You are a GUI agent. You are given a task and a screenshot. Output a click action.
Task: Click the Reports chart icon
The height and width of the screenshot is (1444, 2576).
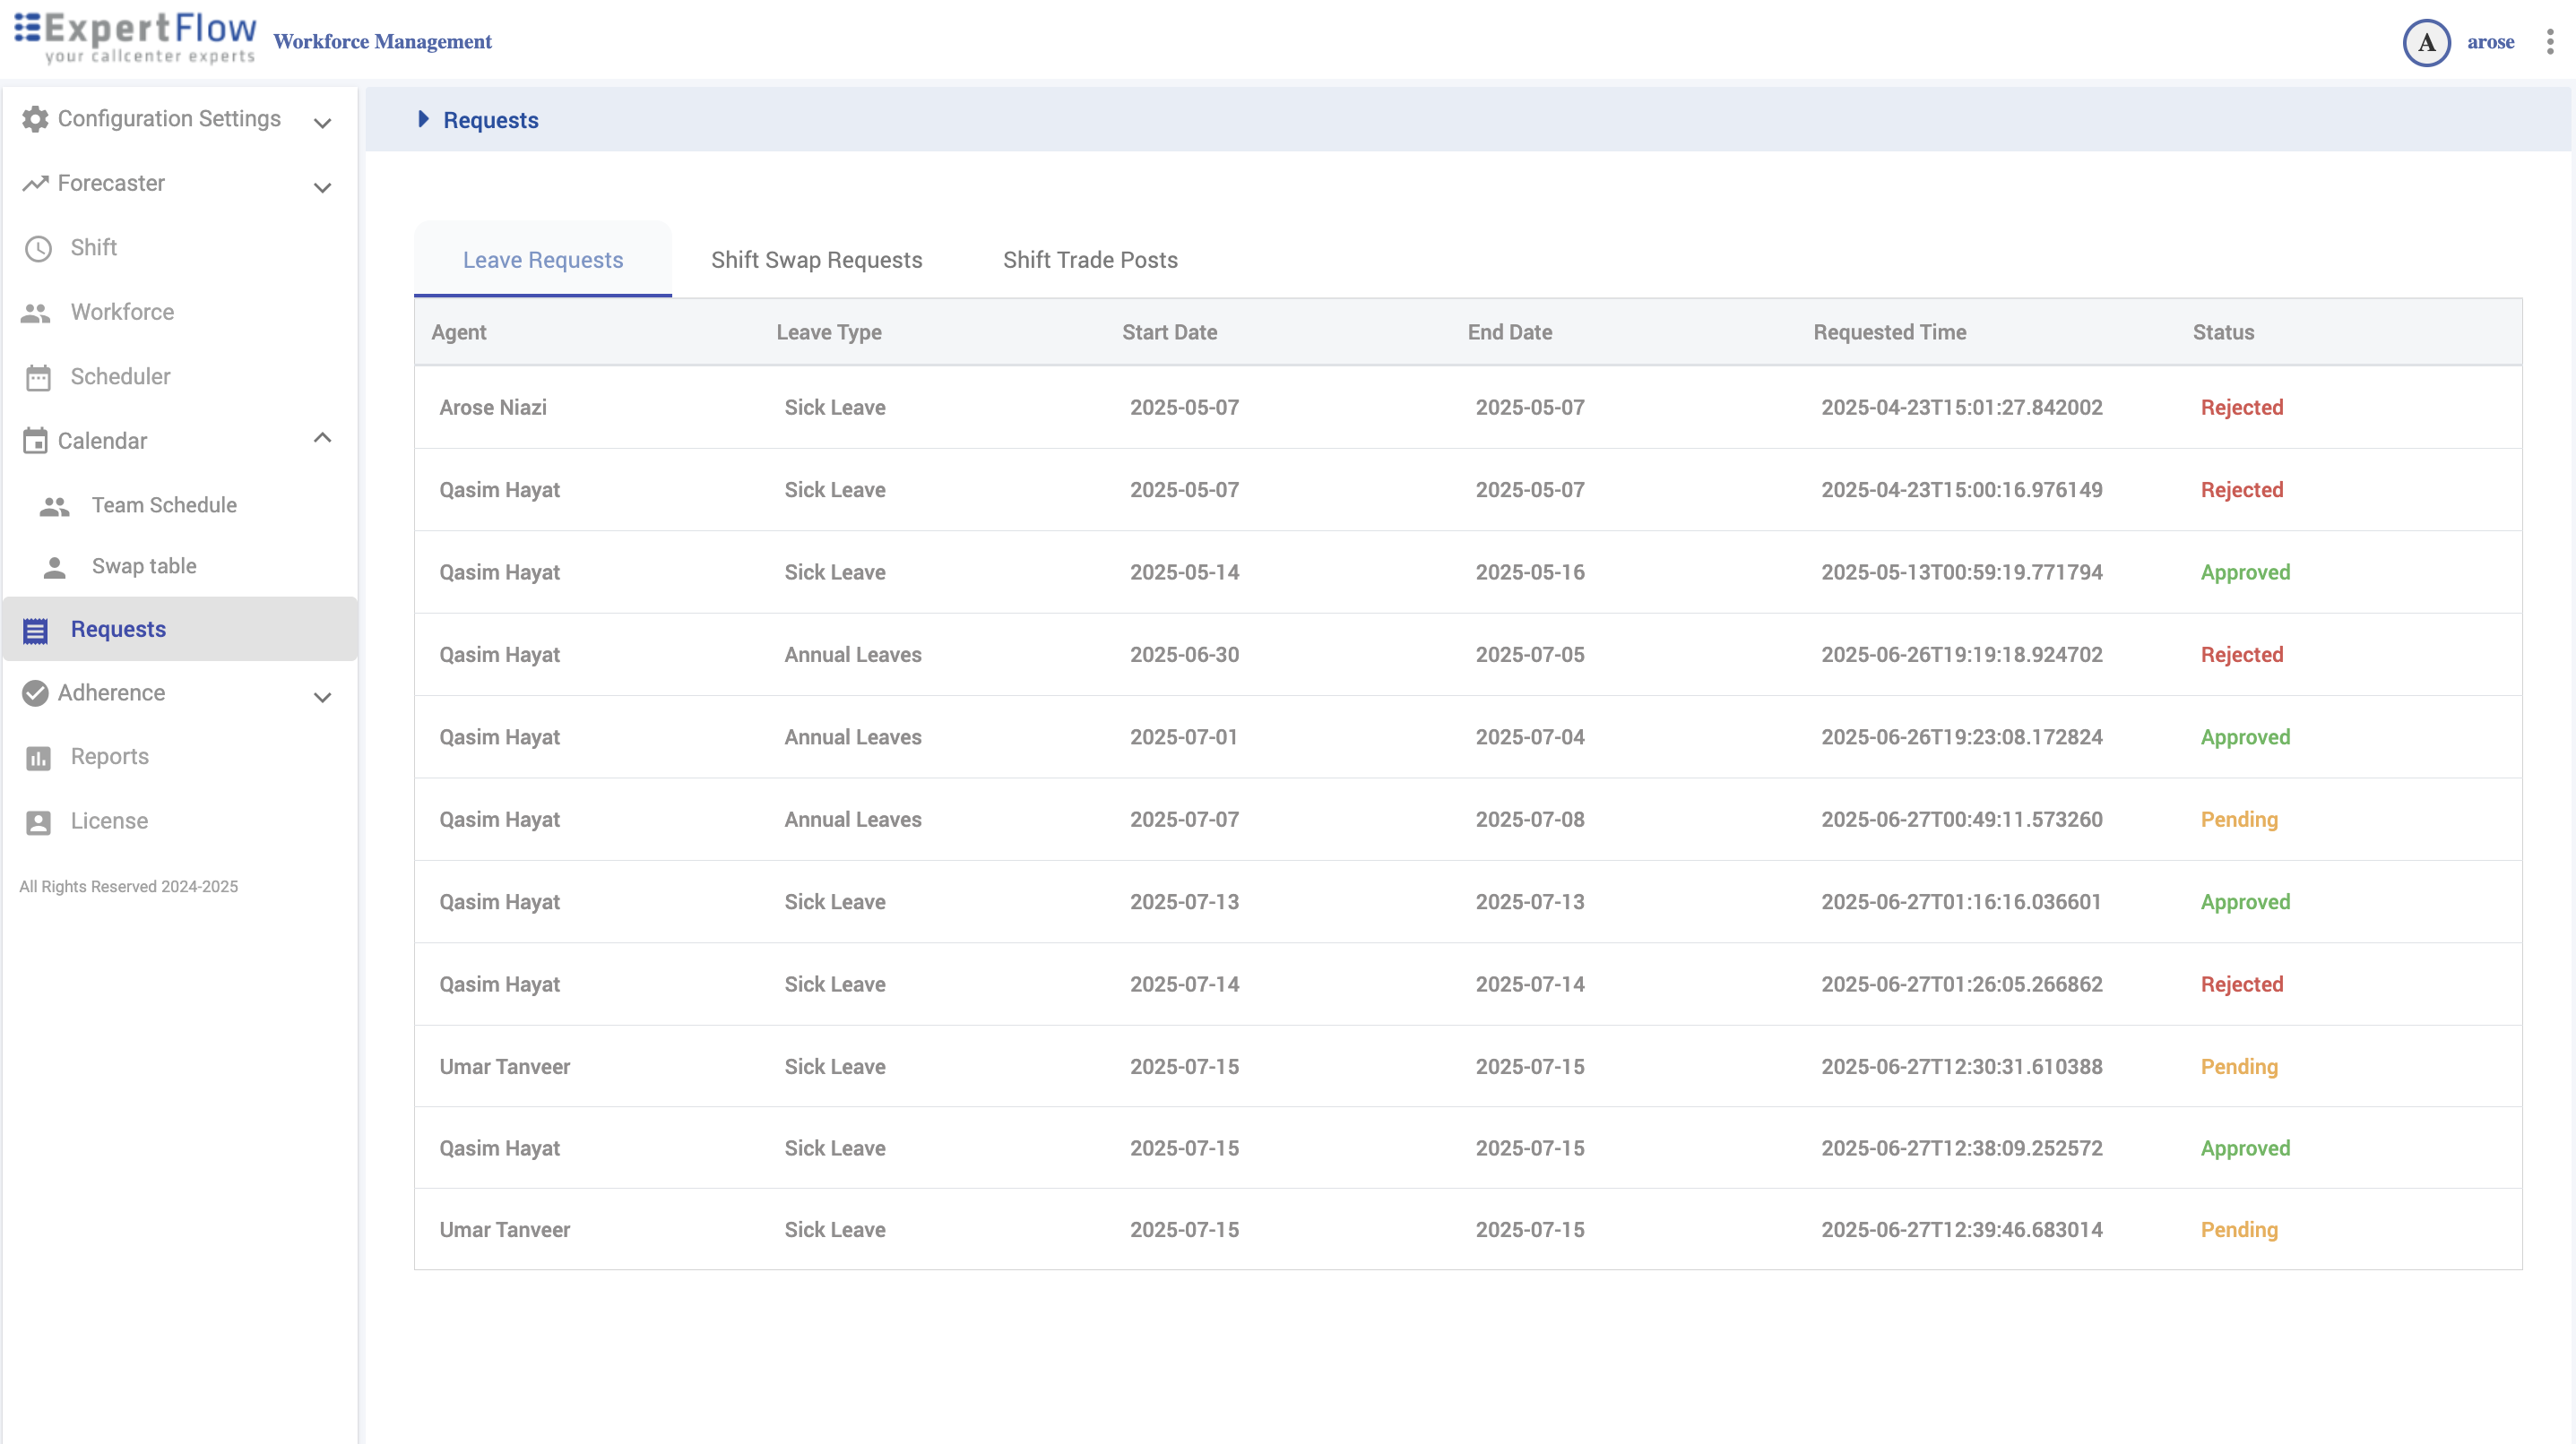click(38, 758)
